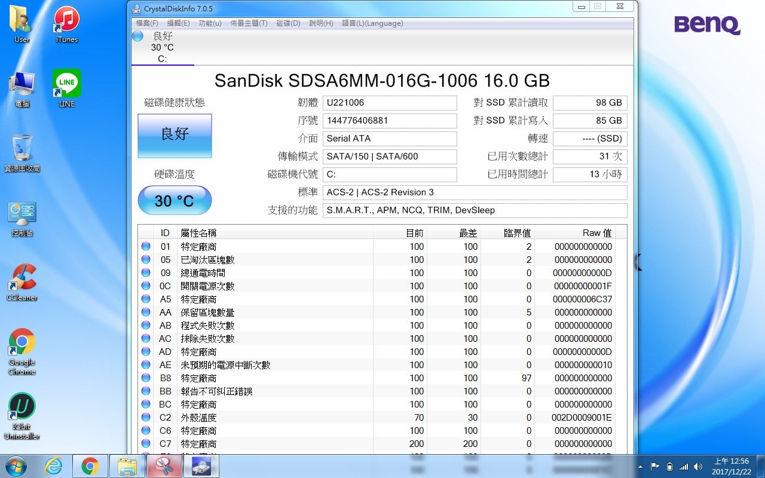Switch to CrystalDiskInfo taskbar button
The width and height of the screenshot is (765, 478).
click(201, 466)
